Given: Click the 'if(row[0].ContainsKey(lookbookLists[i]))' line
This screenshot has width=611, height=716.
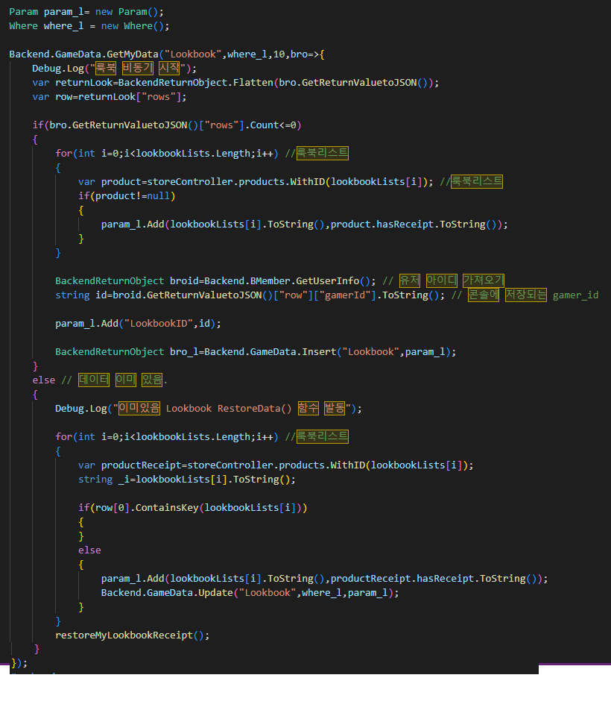Looking at the screenshot, I should point(192,507).
